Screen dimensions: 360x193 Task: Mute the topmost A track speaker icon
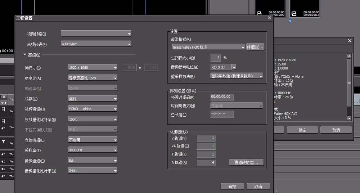(4, 154)
